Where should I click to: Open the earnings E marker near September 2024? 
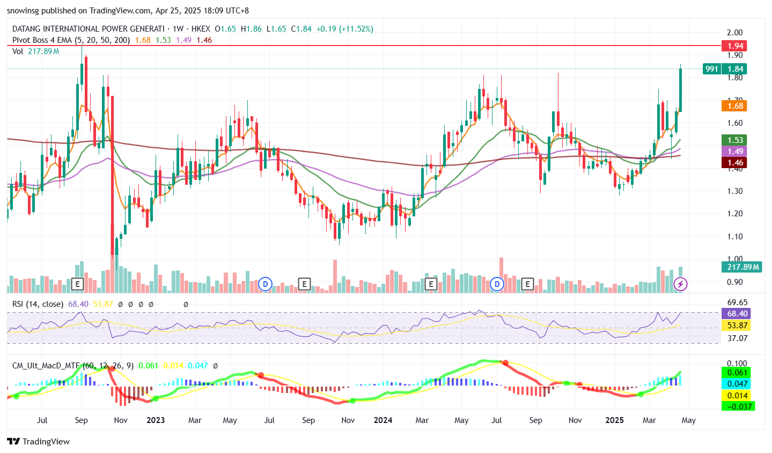[x=528, y=284]
